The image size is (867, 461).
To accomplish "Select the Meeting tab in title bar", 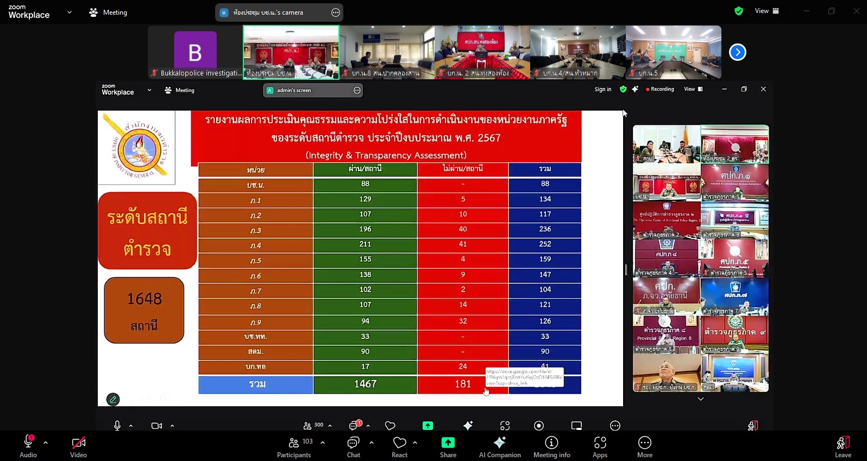I will [x=108, y=12].
